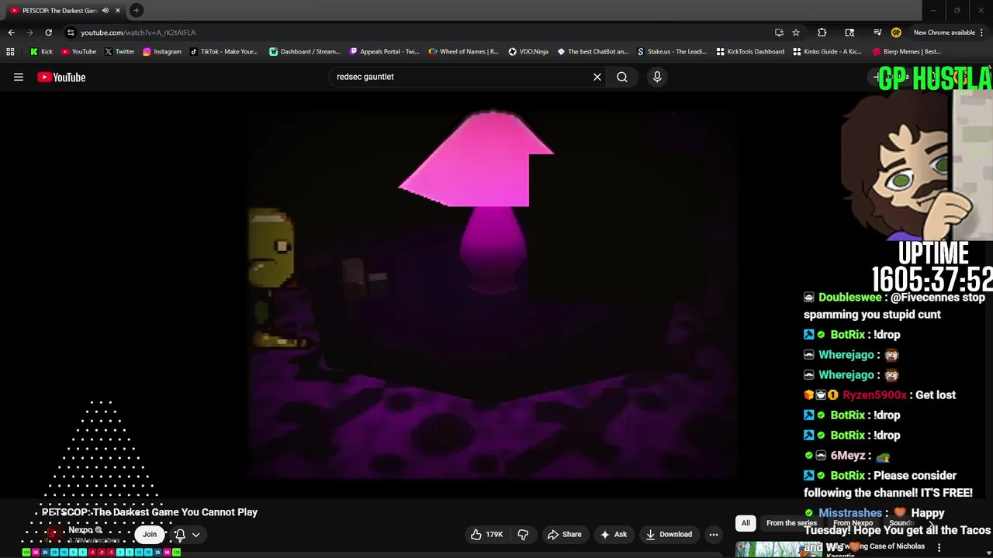
Task: Click the 'New Chrome available' update button
Action: tap(943, 33)
